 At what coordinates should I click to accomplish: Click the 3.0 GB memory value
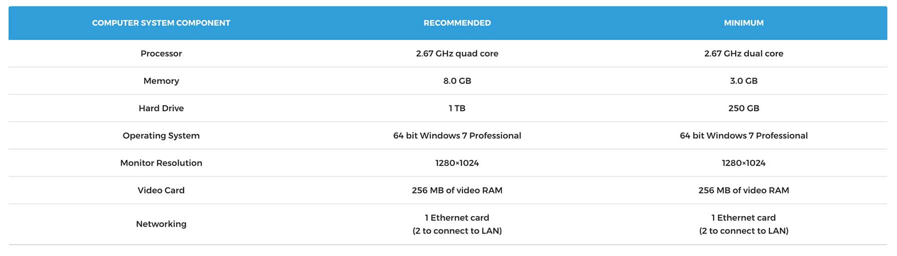pos(743,81)
